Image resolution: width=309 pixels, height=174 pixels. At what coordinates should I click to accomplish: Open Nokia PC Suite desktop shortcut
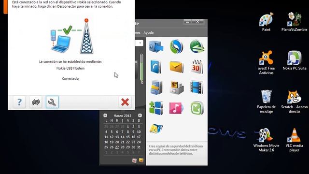[295, 60]
